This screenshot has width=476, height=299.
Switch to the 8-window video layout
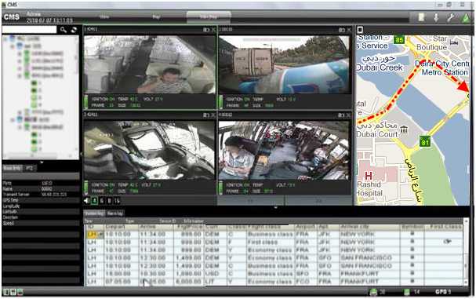[109, 201]
